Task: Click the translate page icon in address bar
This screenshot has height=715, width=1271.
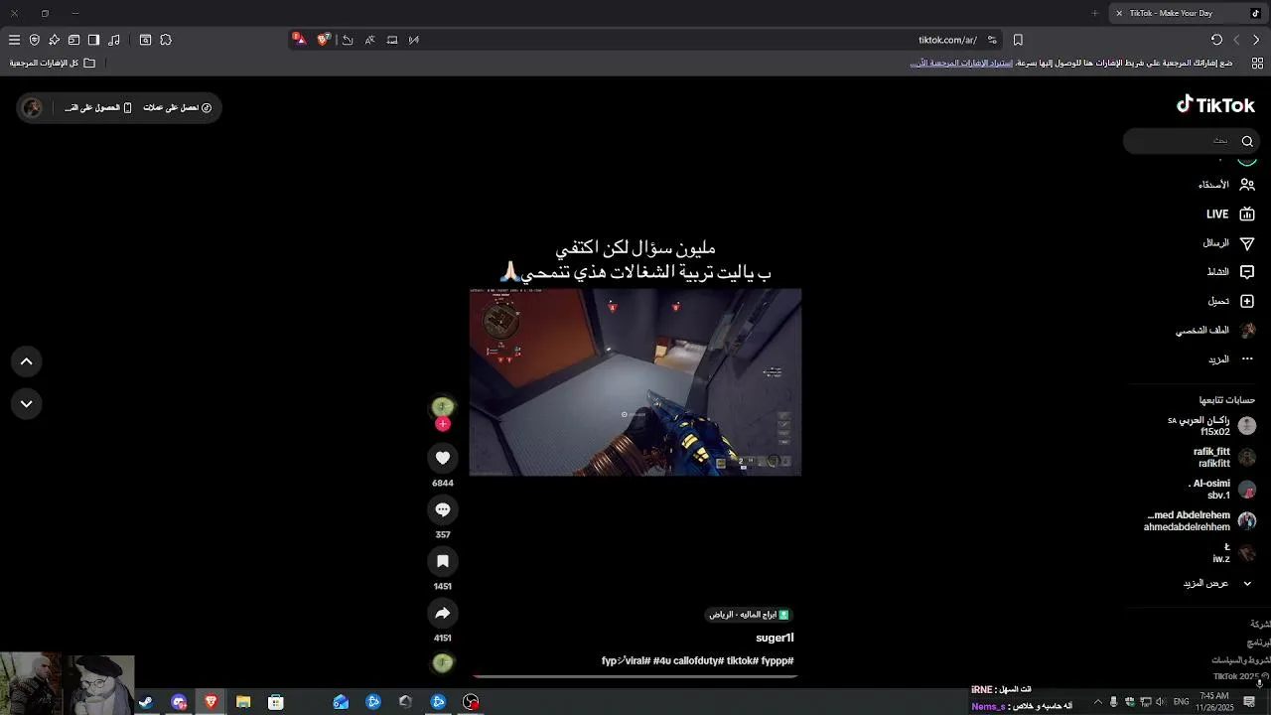Action: tap(369, 40)
